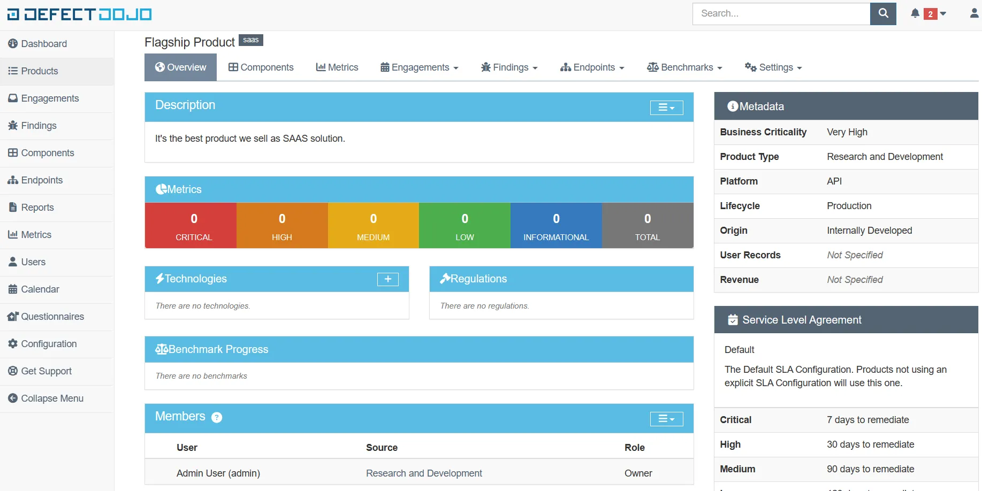The image size is (982, 491).
Task: Open the Description panel hamburger menu
Action: (666, 108)
